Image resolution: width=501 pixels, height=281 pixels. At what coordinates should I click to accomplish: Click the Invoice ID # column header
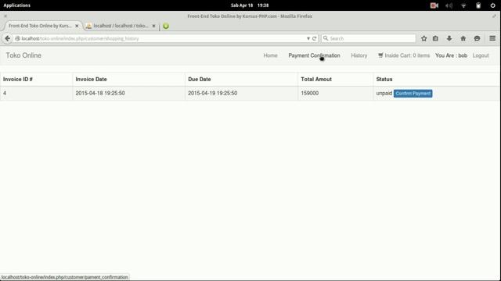pyautogui.click(x=18, y=80)
